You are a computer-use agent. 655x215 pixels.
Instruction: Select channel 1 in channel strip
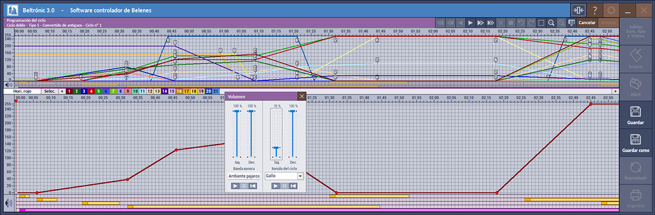point(69,91)
